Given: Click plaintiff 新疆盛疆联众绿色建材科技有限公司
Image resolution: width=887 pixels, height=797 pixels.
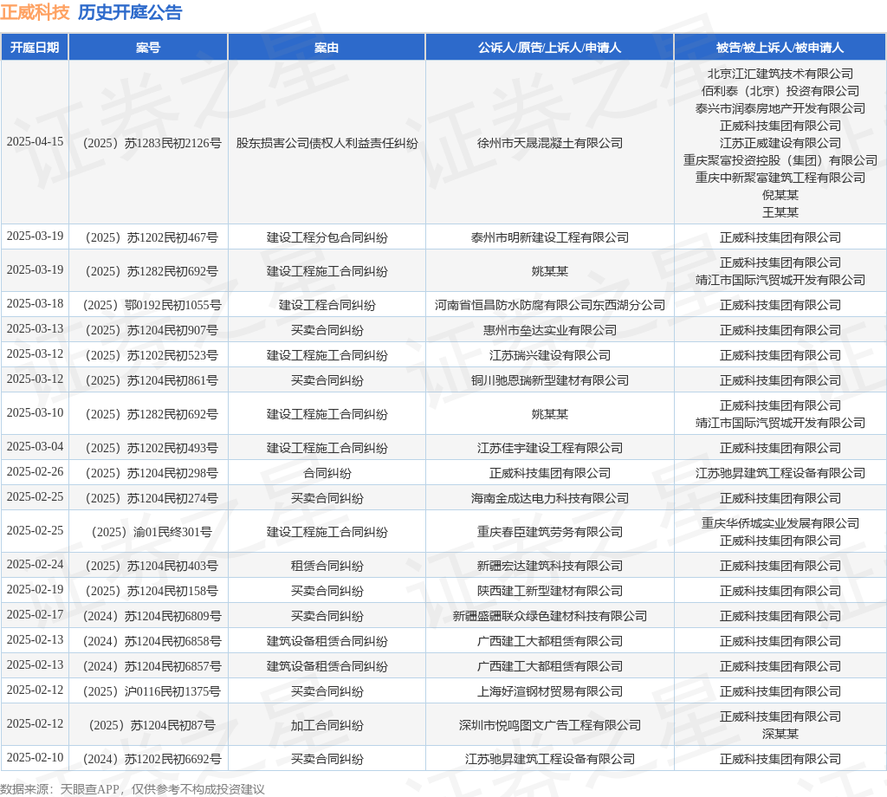Looking at the screenshot, I should (x=549, y=616).
